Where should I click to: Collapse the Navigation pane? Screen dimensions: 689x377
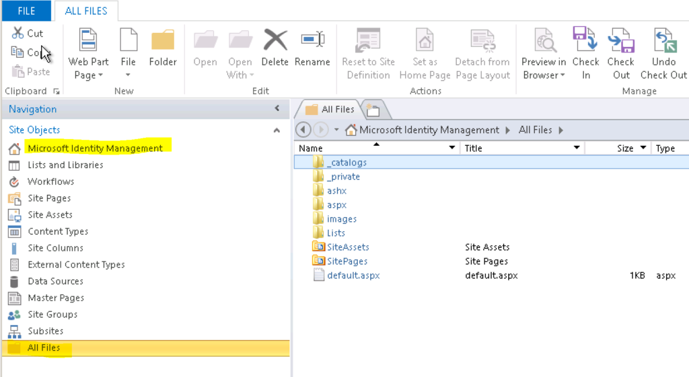point(277,109)
